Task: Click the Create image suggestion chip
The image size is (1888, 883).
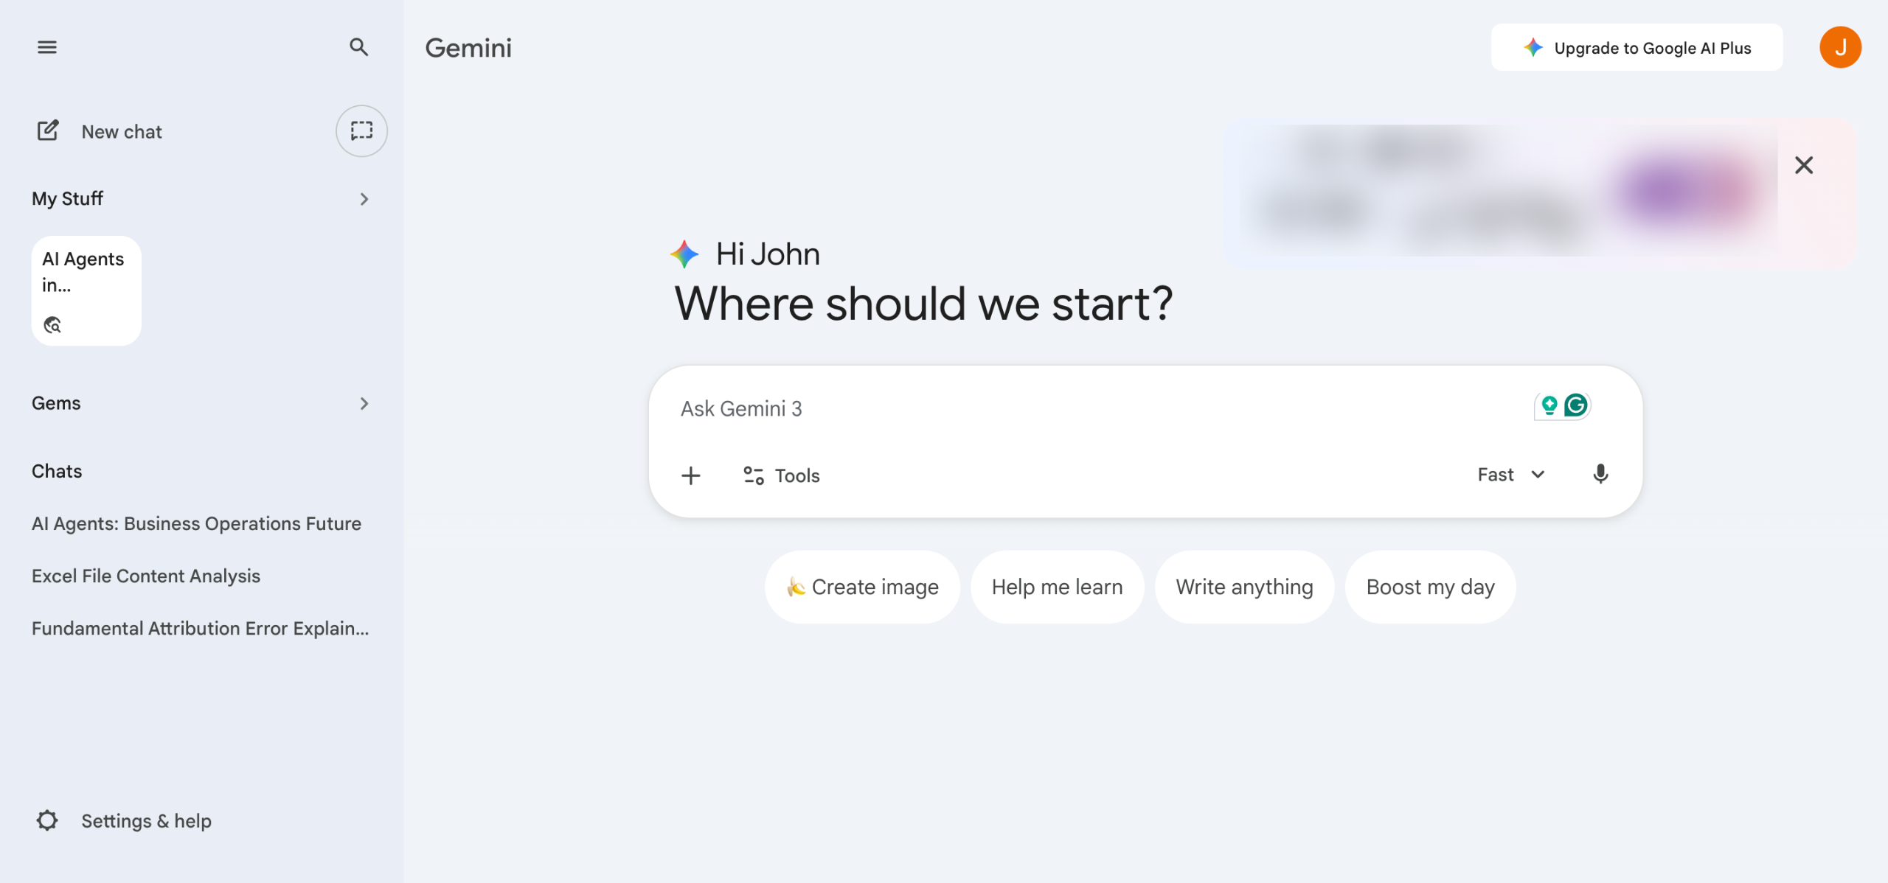Action: tap(862, 587)
